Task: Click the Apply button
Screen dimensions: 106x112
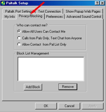Action: pos(93,106)
